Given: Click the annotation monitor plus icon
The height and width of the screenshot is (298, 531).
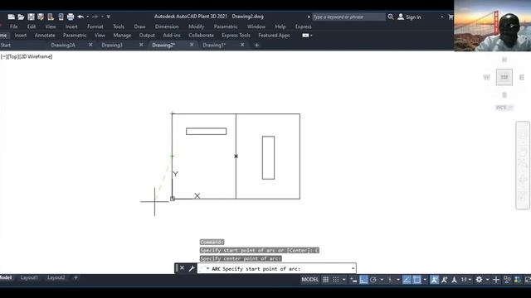Looking at the screenshot, I should tap(496, 280).
